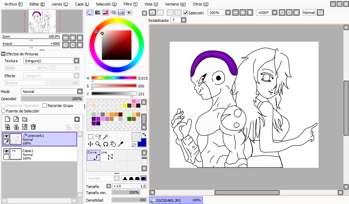
Task: Open the zoom 100% dropdown
Action: coord(228,13)
